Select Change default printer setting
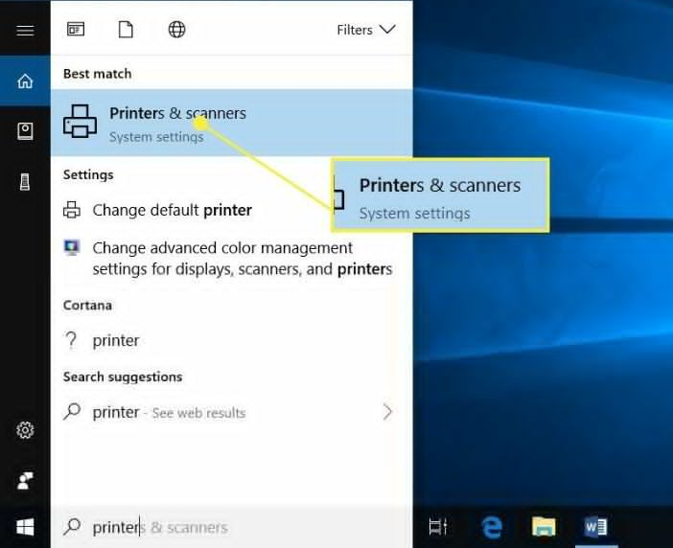 point(173,210)
